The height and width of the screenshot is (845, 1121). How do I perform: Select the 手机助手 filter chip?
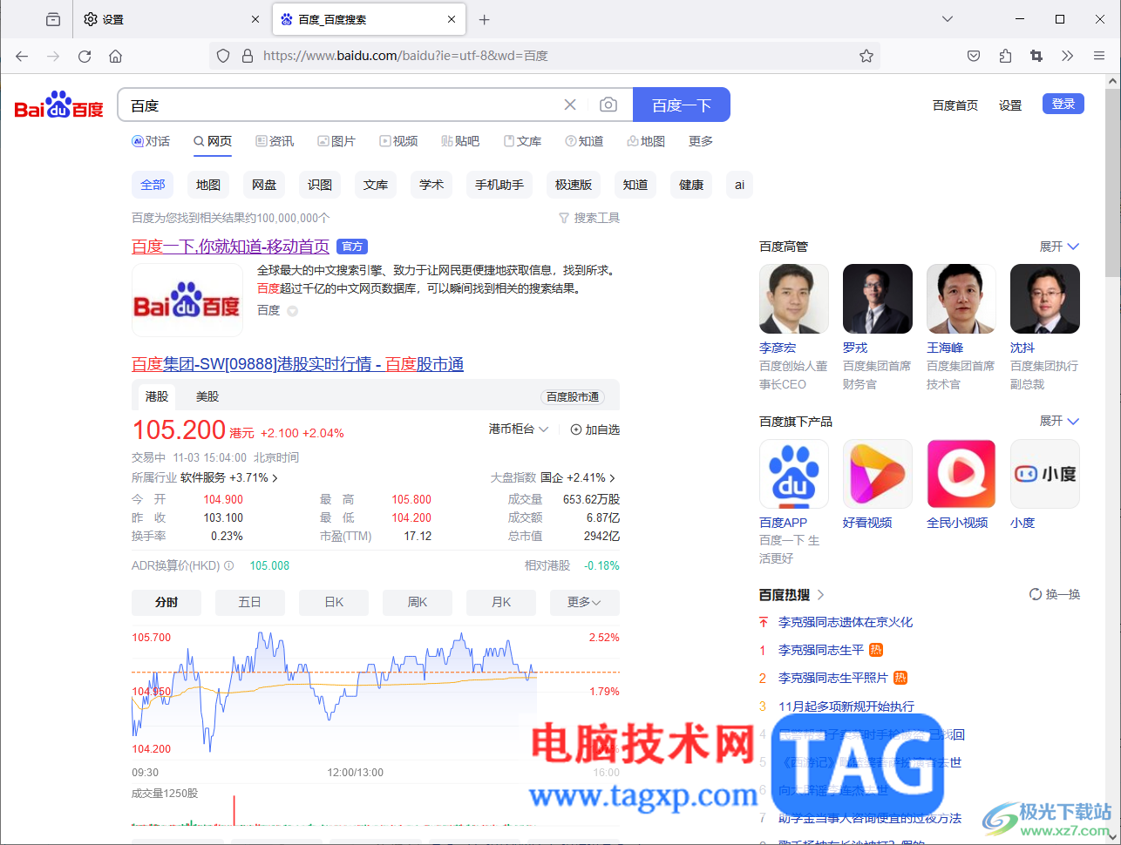(x=499, y=185)
